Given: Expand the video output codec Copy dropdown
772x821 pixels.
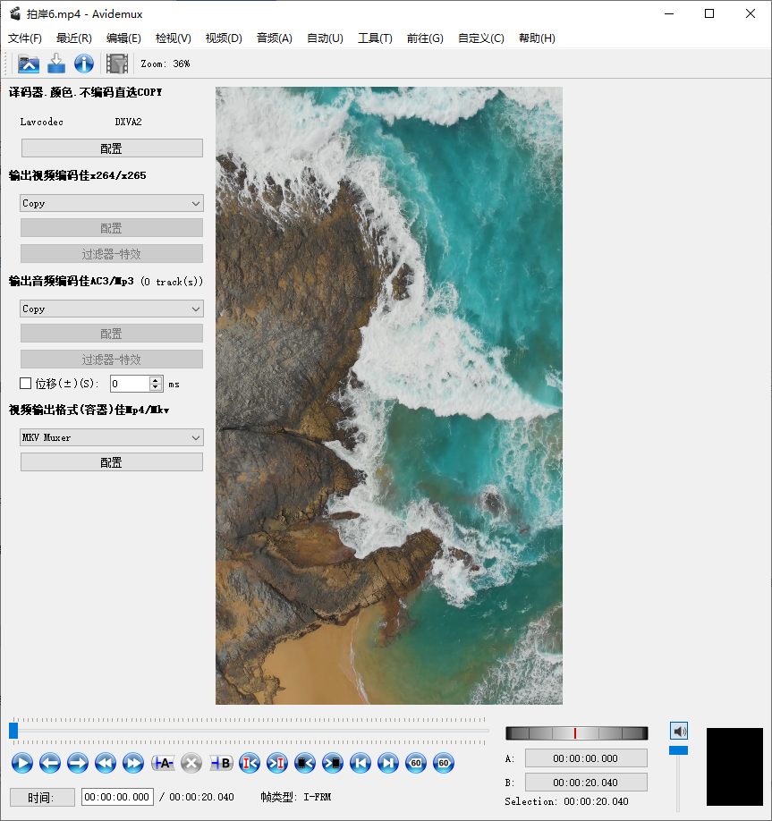Looking at the screenshot, I should tap(112, 203).
